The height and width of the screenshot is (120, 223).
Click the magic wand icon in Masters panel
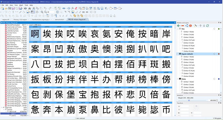(196, 26)
